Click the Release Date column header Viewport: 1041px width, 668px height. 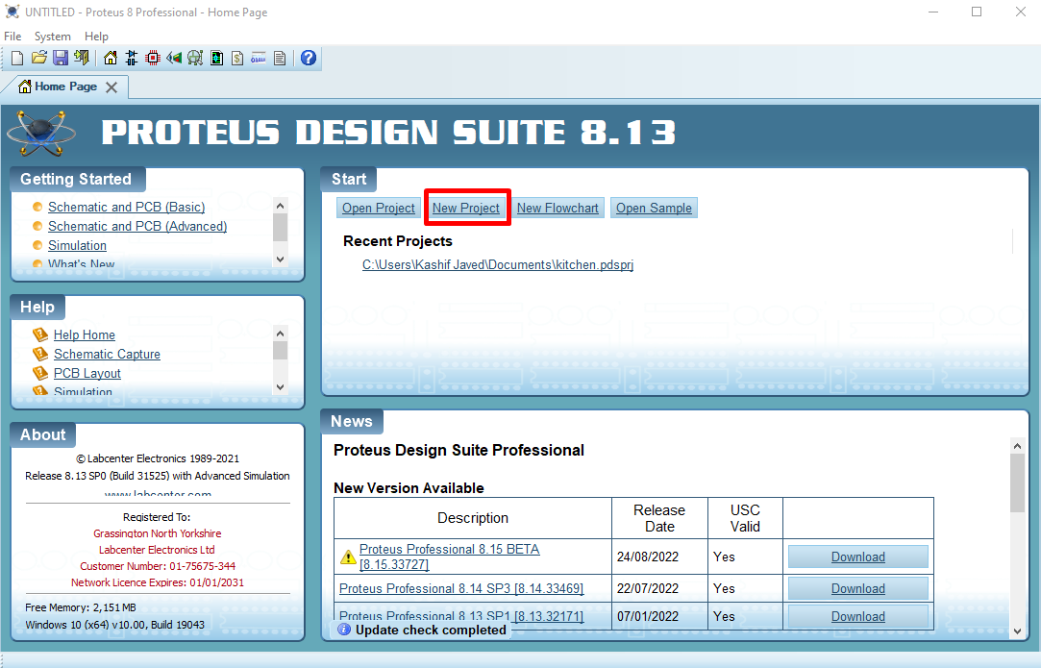[659, 519]
